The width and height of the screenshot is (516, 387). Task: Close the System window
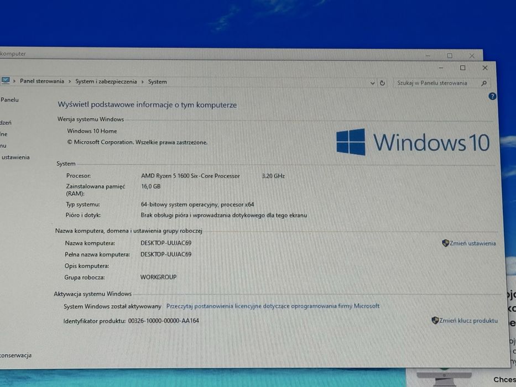[484, 68]
